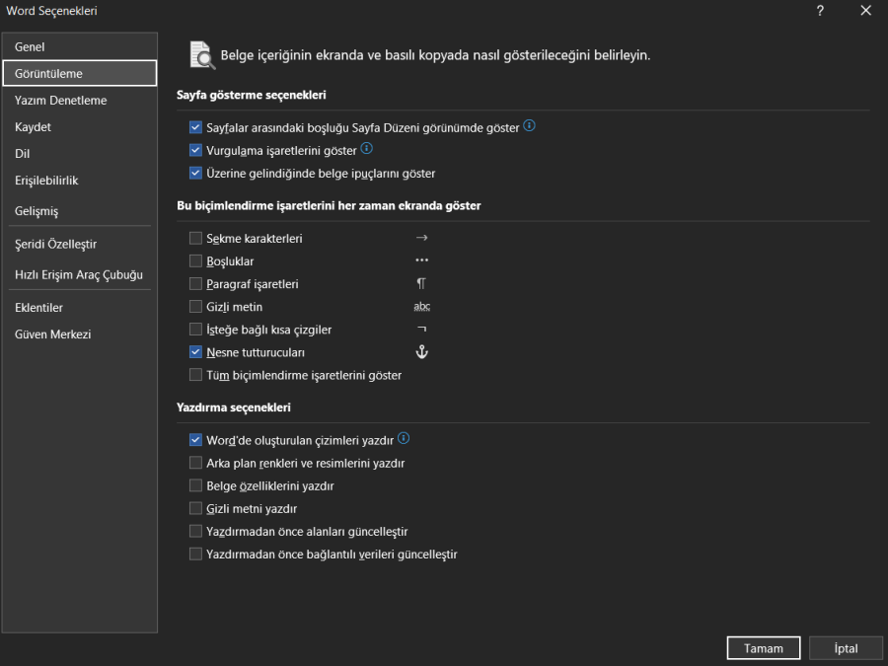888x666 pixels.
Task: Confirm settings with the Tamam button
Action: pos(763,648)
